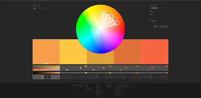
Task: Toggle the publish theme switch
Action: pos(150,21)
